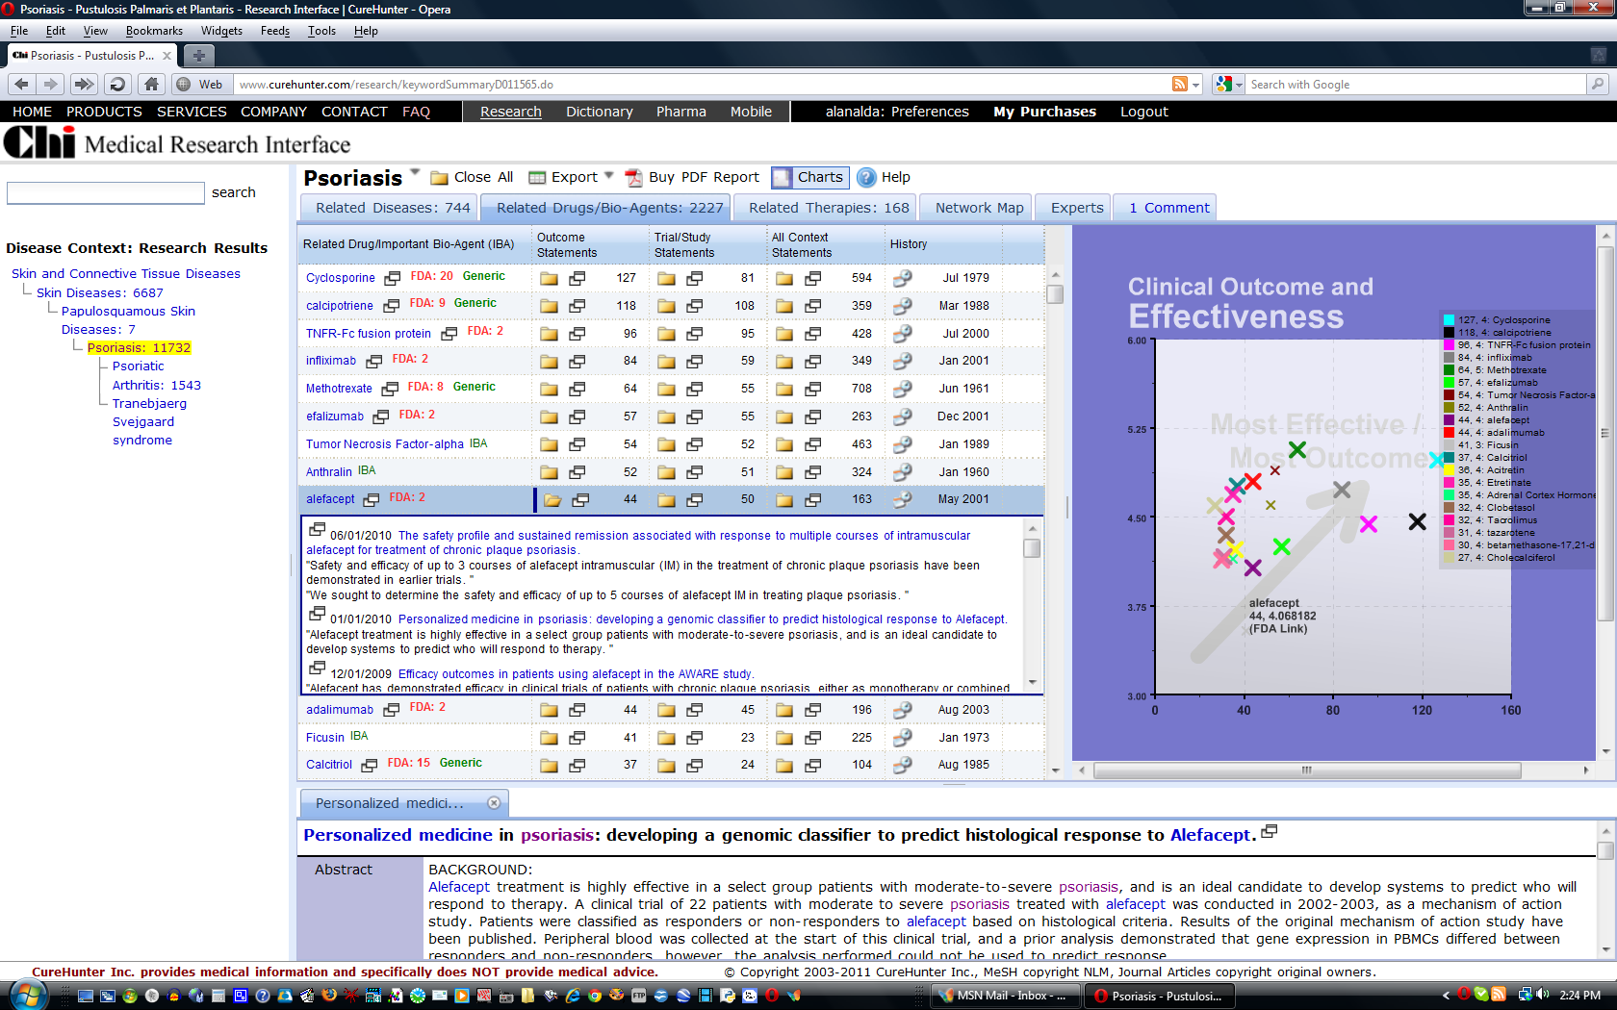
Task: Expand the Export dropdown menu
Action: click(x=607, y=177)
